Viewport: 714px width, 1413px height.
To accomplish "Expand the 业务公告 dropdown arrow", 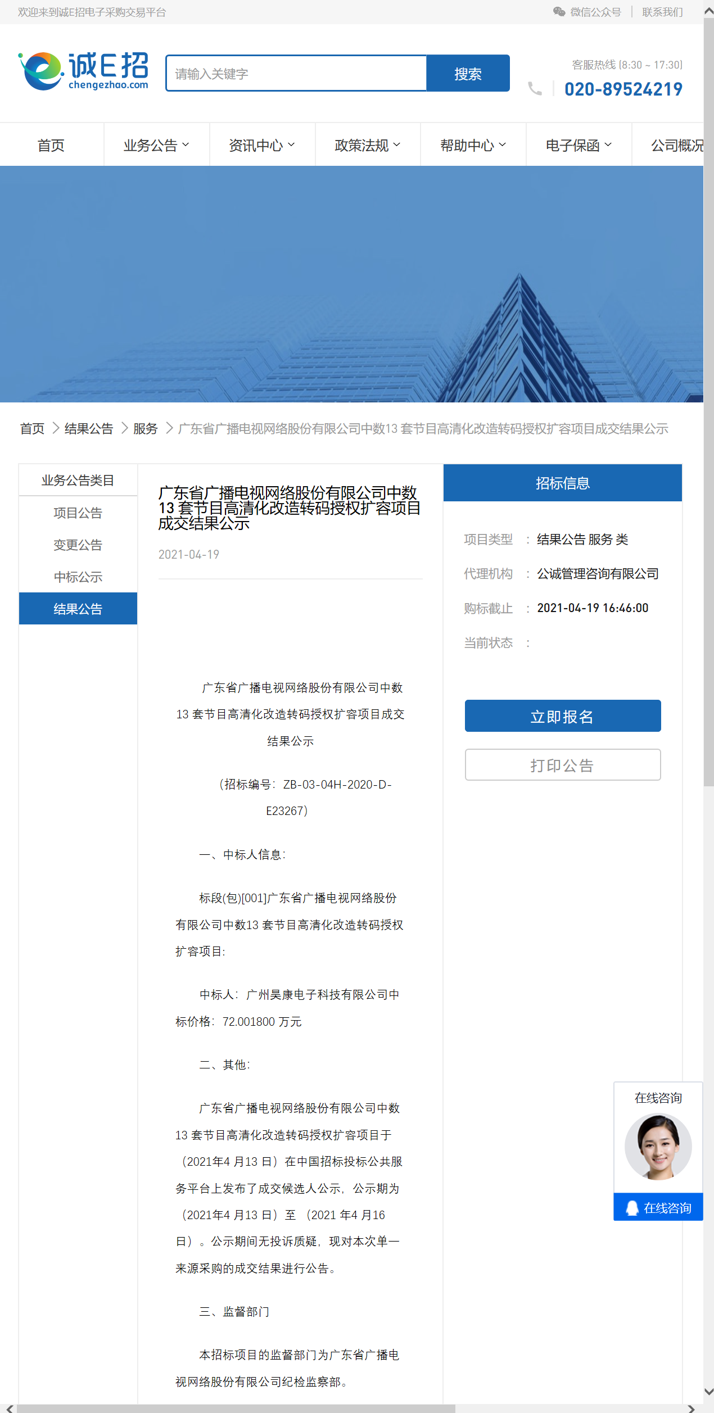I will (186, 145).
